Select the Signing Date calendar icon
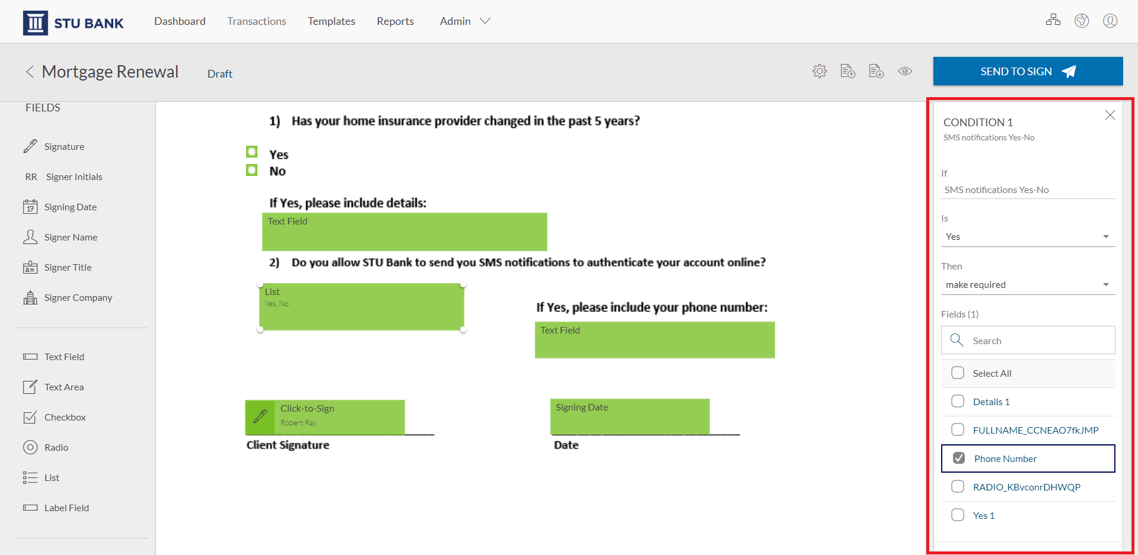 [x=30, y=207]
